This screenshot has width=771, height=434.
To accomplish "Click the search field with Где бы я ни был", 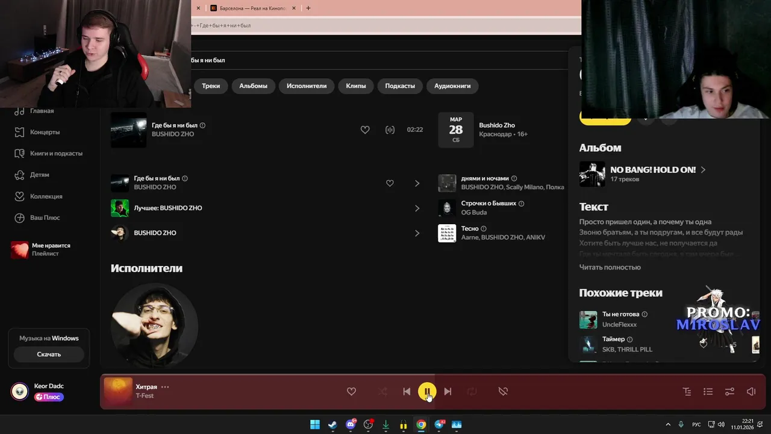I will [x=379, y=60].
